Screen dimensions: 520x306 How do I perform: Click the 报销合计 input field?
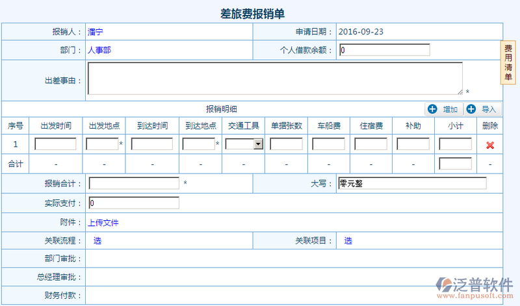(134, 183)
